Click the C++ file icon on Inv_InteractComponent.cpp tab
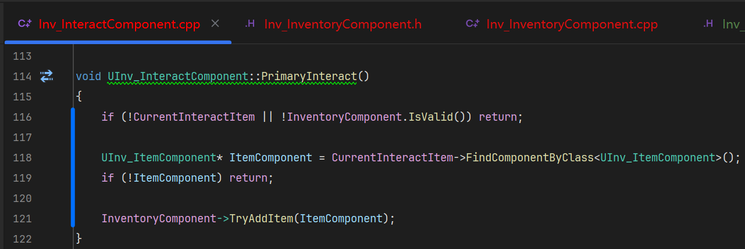Viewport: 745px width, 249px height. [24, 24]
